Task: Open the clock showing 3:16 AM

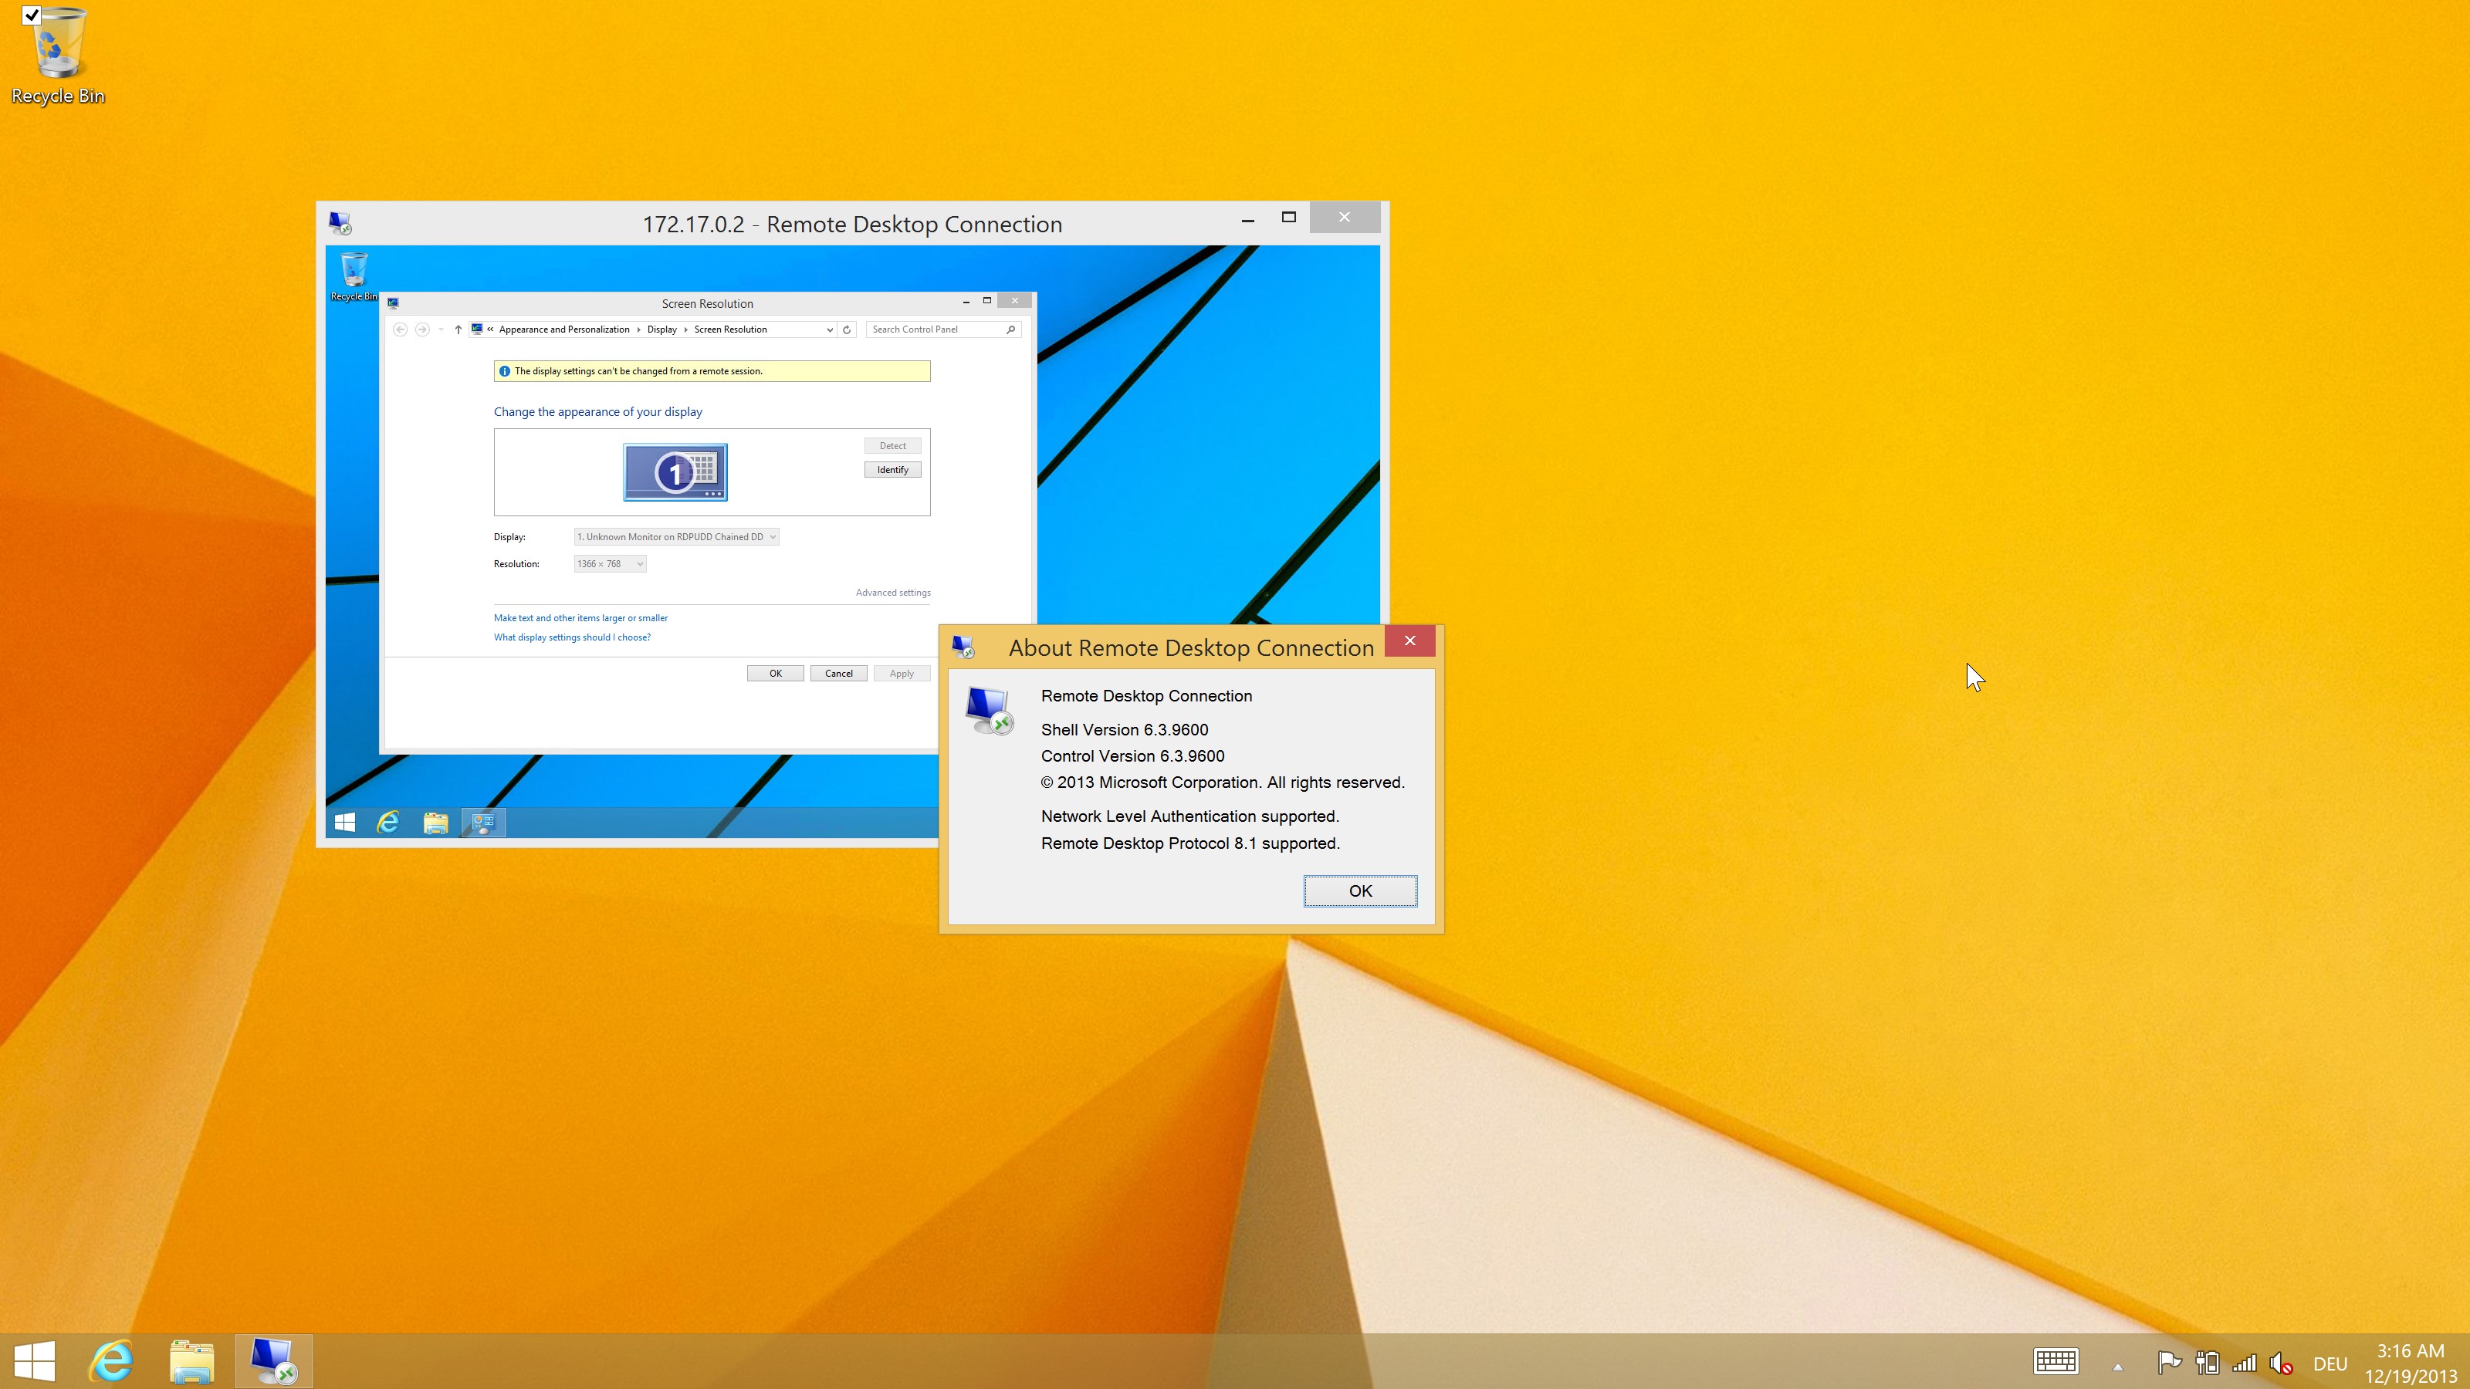Action: coord(2411,1363)
